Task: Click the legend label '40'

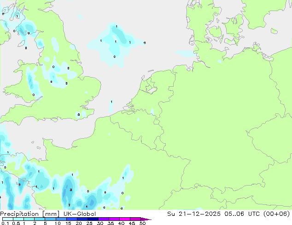Action: click(x=122, y=223)
